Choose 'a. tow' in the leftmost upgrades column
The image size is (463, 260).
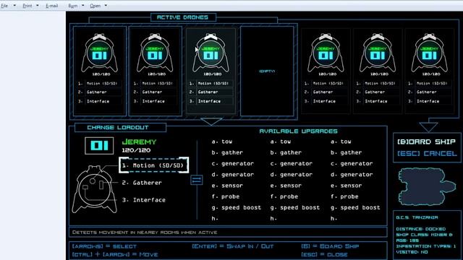pyautogui.click(x=222, y=142)
